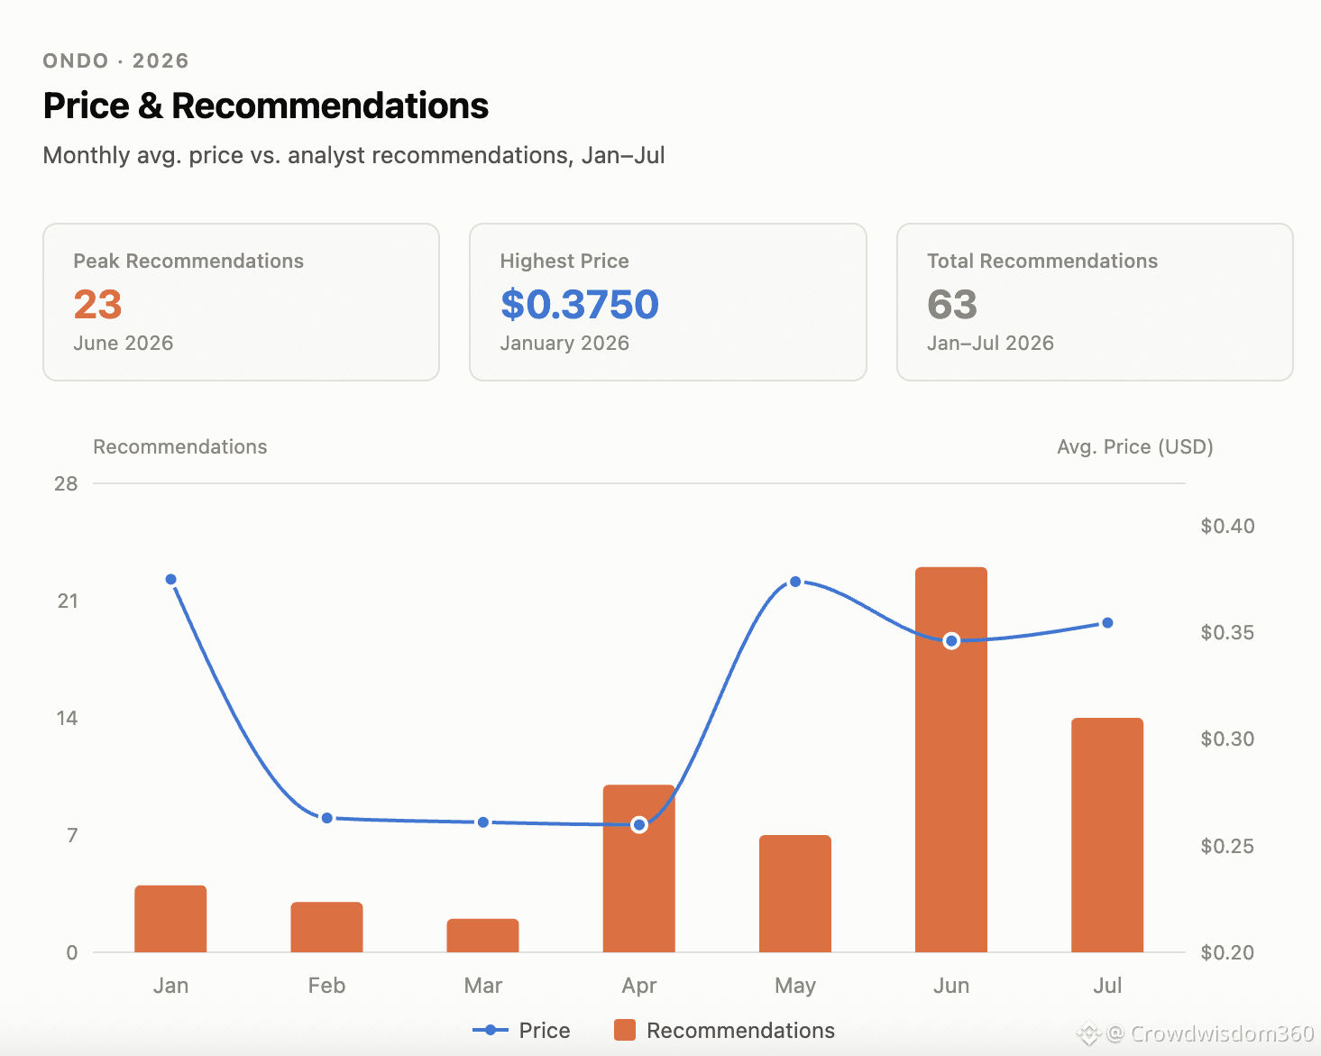Screen dimensions: 1321x1056
Task: Open the Peak Recommendations card
Action: tap(241, 302)
